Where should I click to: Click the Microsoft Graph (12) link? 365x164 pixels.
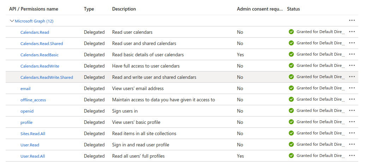pyautogui.click(x=34, y=21)
